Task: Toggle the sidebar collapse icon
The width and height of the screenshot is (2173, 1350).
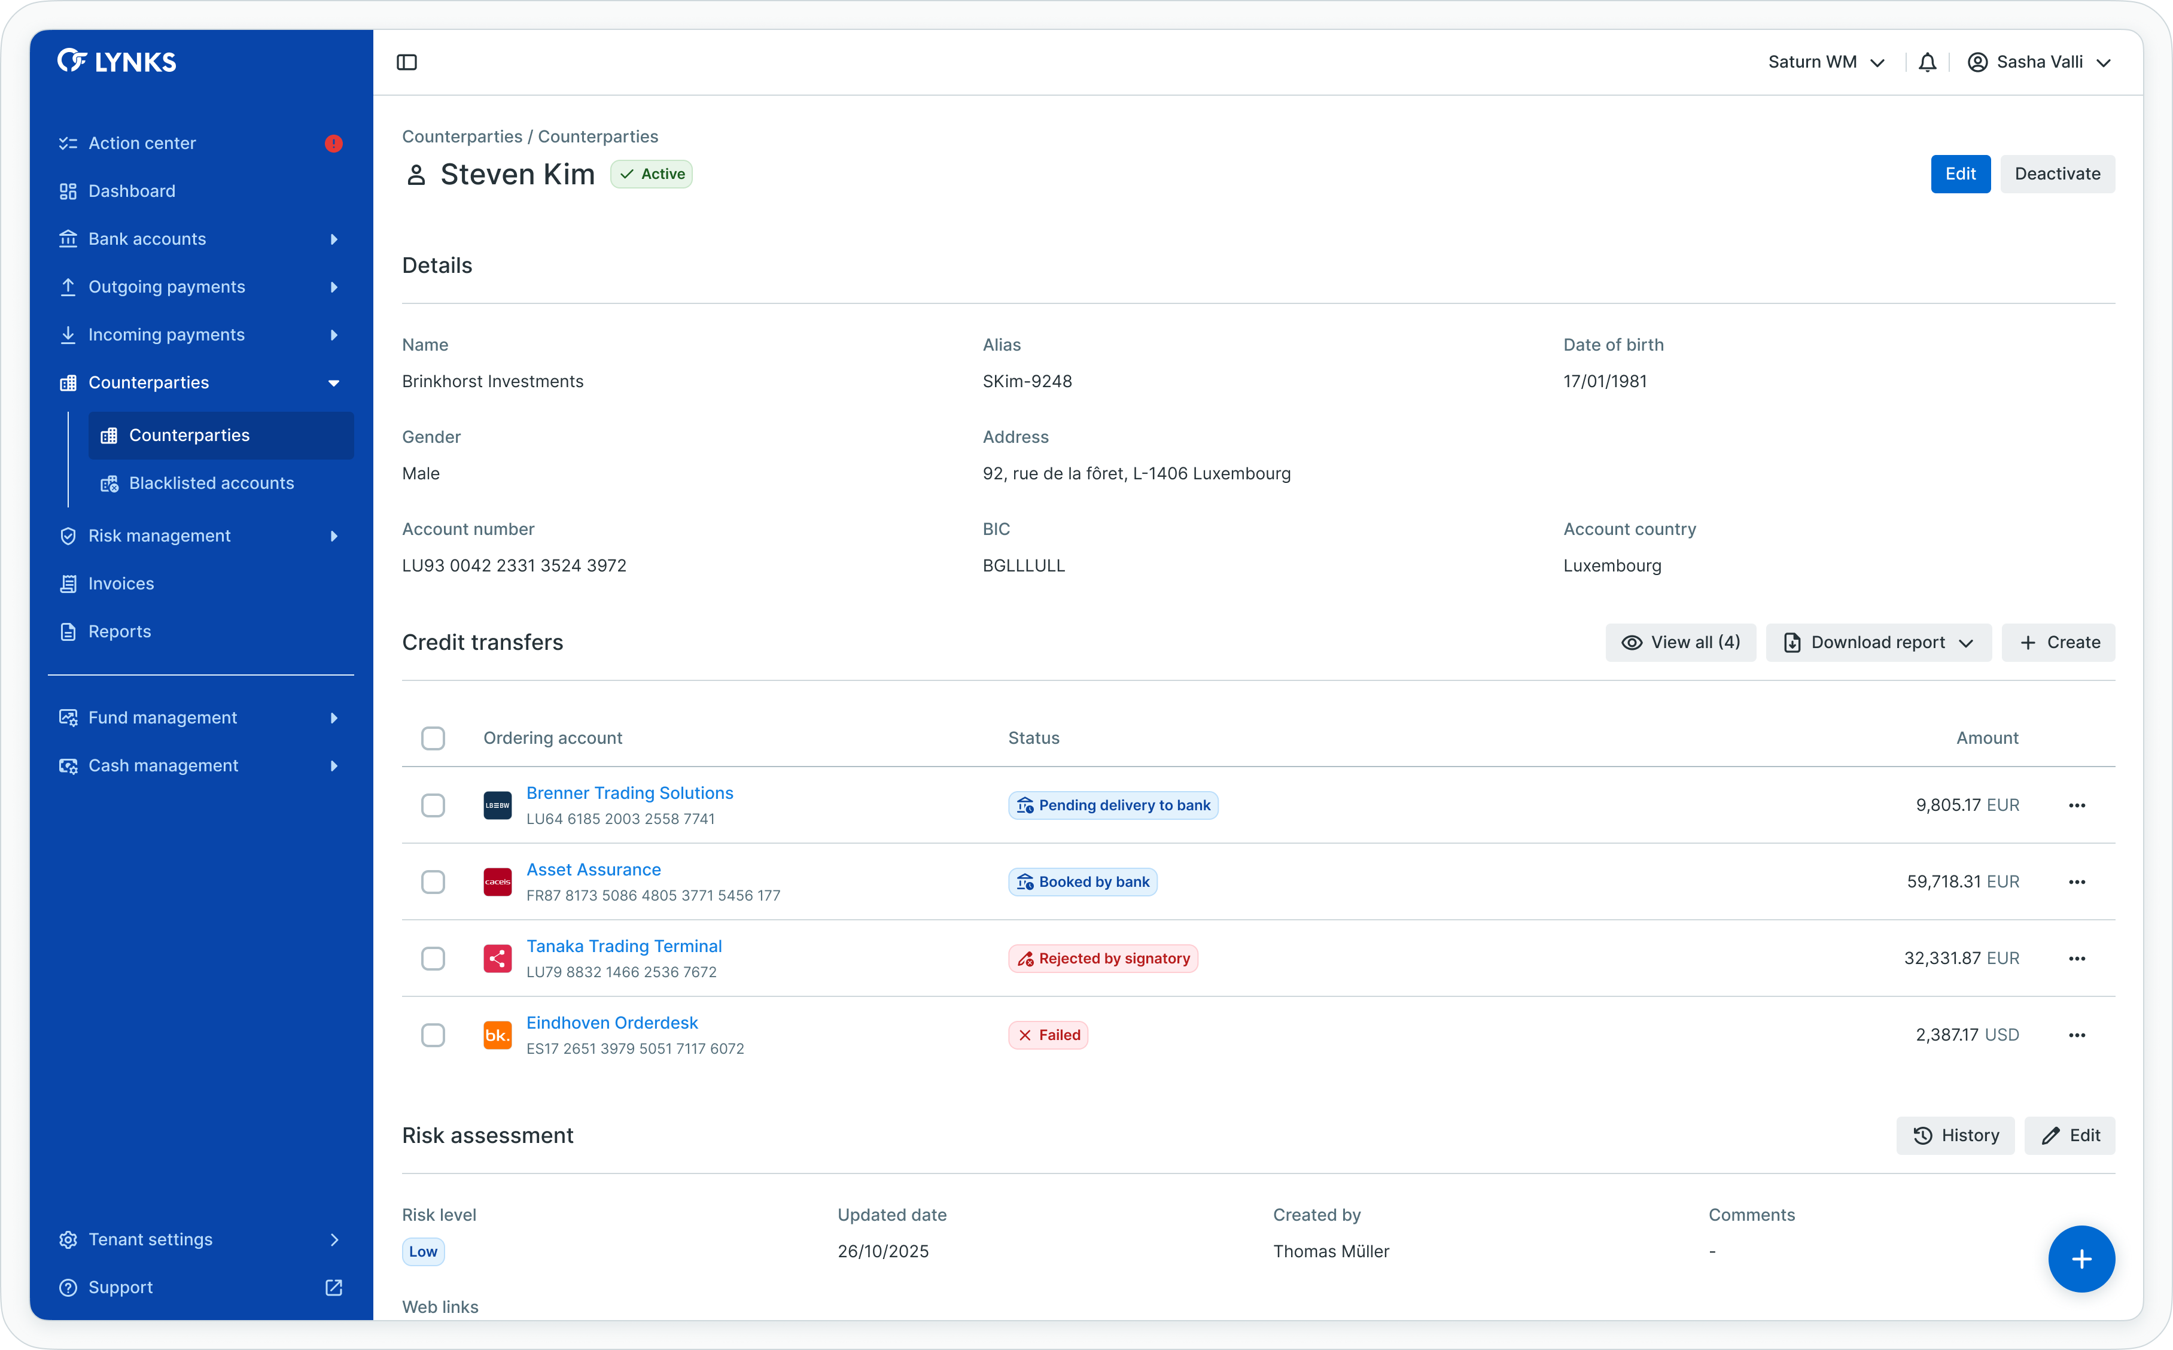Action: pos(407,62)
